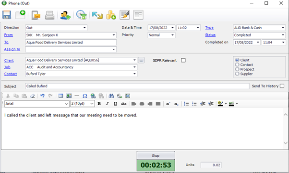Viewport: 289px width, 173px height.
Task: Click the Print icon
Action: (x=49, y=15)
